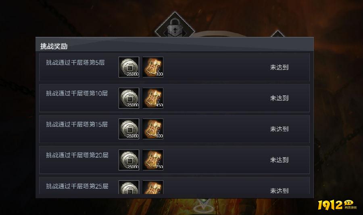
Task: Click the silver coins icon in floor 15 row
Action: (129, 129)
